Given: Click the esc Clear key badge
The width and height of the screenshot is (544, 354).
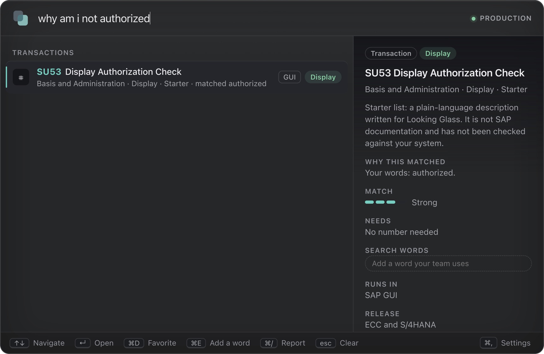Looking at the screenshot, I should (x=325, y=343).
